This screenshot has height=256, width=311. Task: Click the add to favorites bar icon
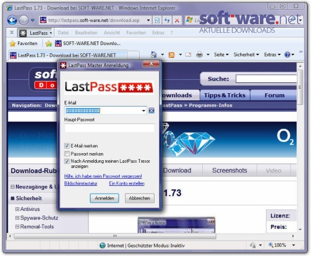pos(49,44)
